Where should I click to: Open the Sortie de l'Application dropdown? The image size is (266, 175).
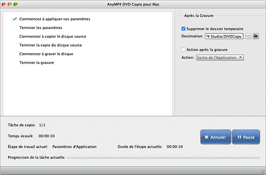click(x=220, y=57)
